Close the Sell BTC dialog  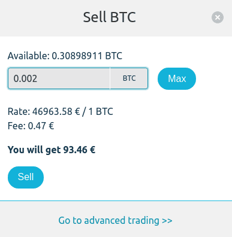point(218,17)
